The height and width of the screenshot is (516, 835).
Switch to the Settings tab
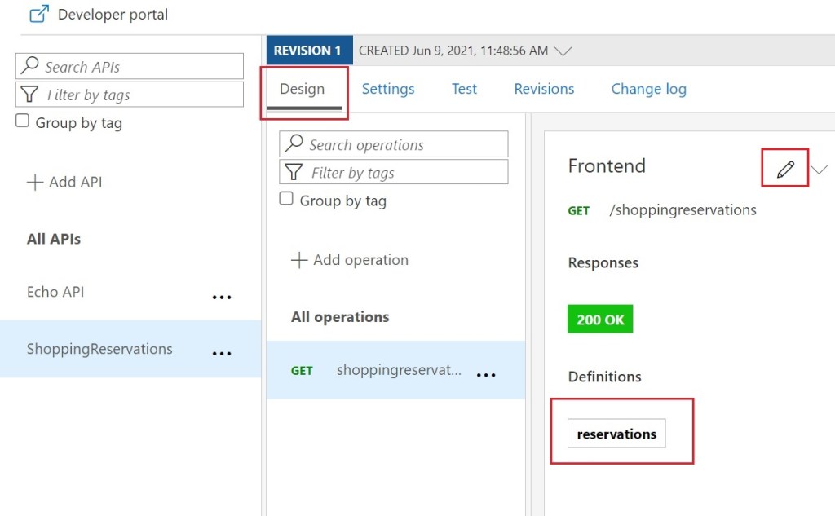coord(388,89)
